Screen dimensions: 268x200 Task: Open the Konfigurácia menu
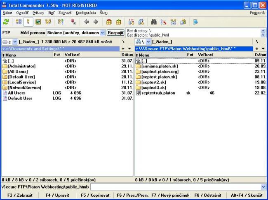(86, 13)
